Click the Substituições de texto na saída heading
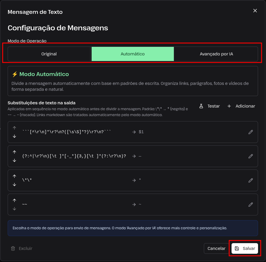 pos(42,103)
